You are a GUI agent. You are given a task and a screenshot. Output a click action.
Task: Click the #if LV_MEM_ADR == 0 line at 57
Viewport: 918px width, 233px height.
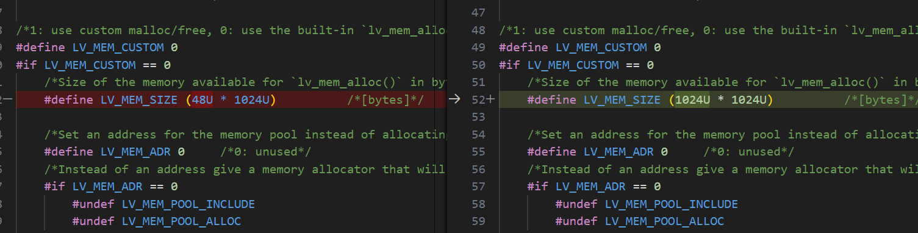point(594,187)
